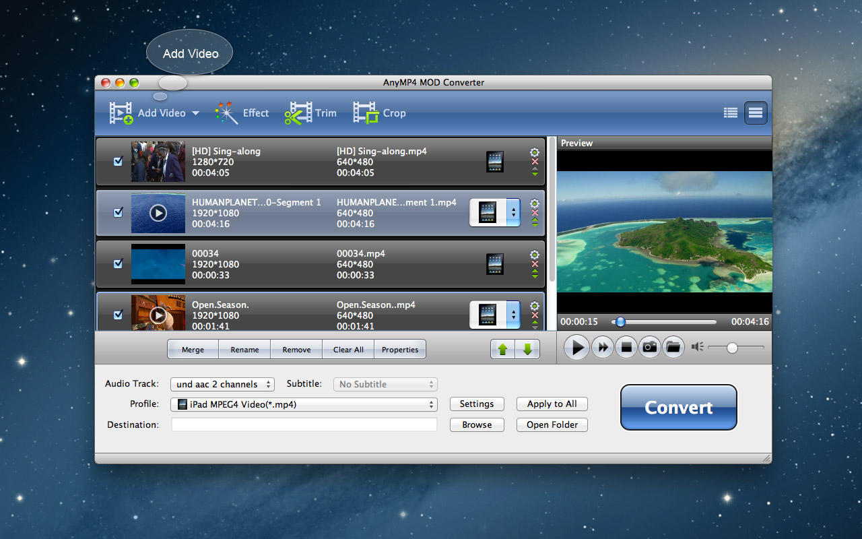862x539 pixels.
Task: Move selected item down with green arrow
Action: point(527,350)
